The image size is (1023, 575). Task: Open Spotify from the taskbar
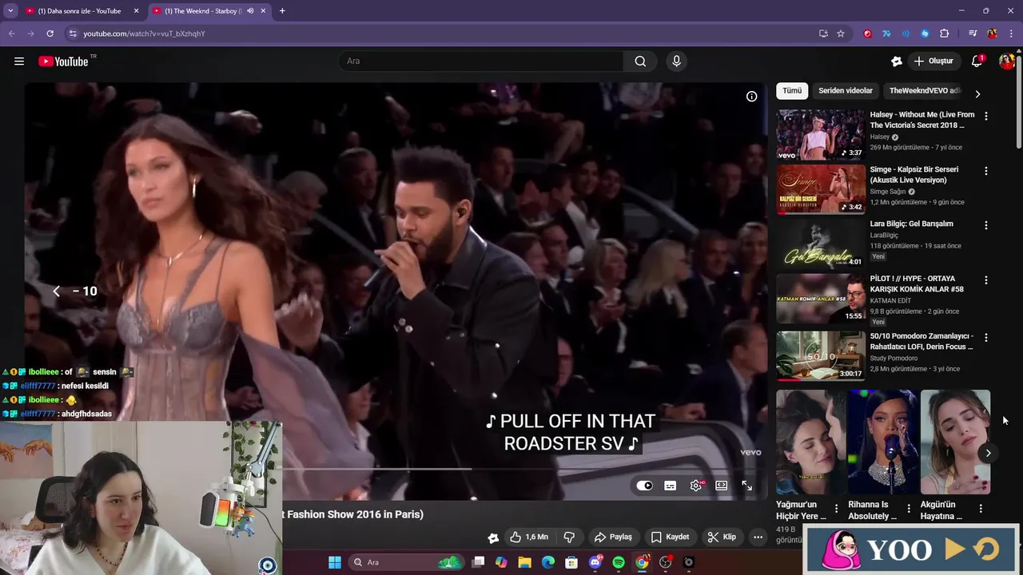[x=619, y=562]
